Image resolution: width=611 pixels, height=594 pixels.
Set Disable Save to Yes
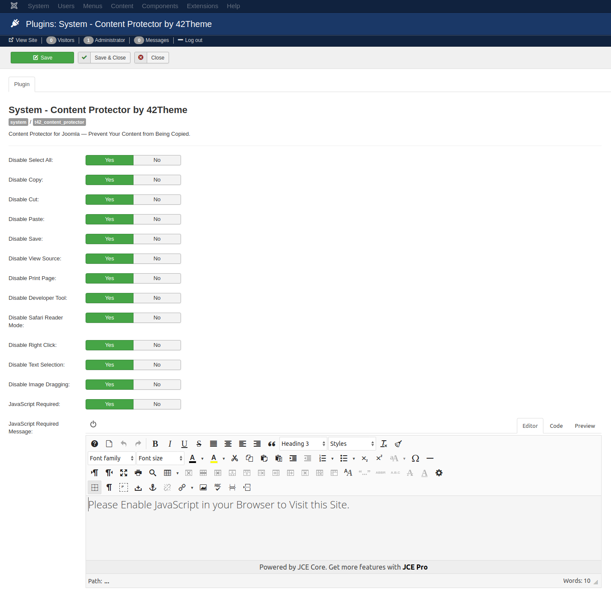point(110,239)
